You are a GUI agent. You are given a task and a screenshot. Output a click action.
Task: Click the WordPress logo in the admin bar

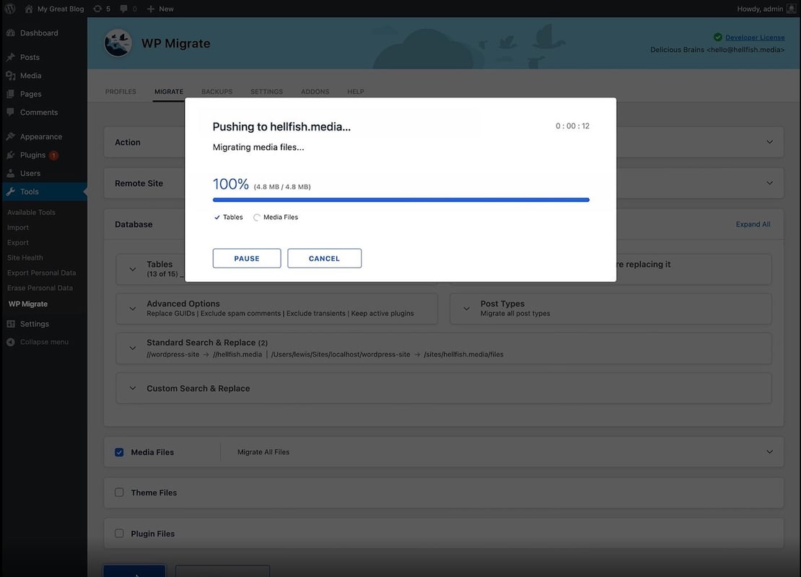[9, 8]
